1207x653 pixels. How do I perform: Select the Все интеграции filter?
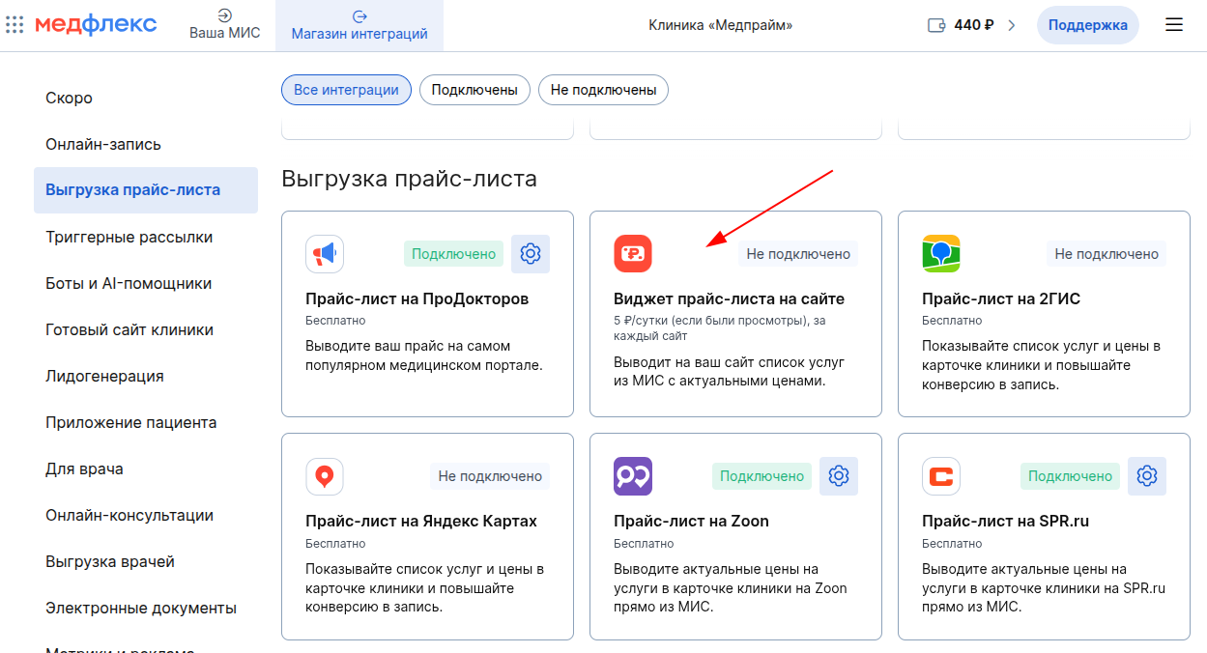[346, 90]
